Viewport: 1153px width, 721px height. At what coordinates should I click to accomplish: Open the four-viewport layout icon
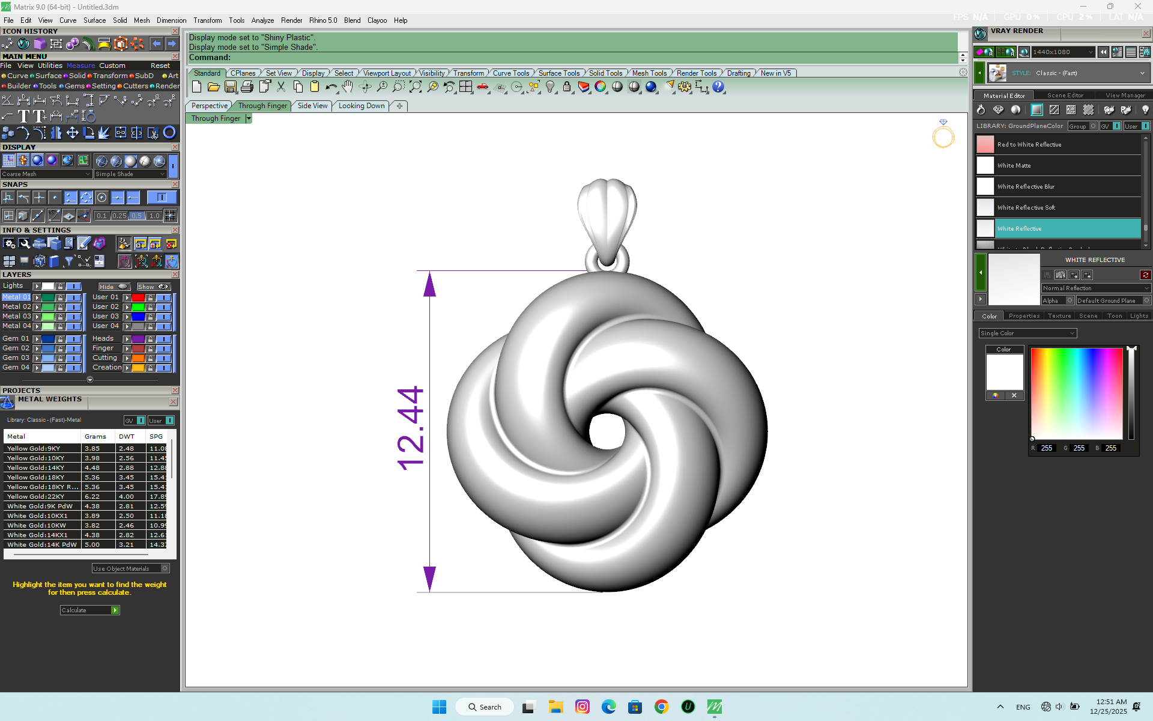tap(465, 87)
